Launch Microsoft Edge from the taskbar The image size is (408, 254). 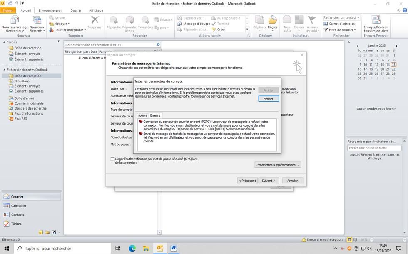132,248
